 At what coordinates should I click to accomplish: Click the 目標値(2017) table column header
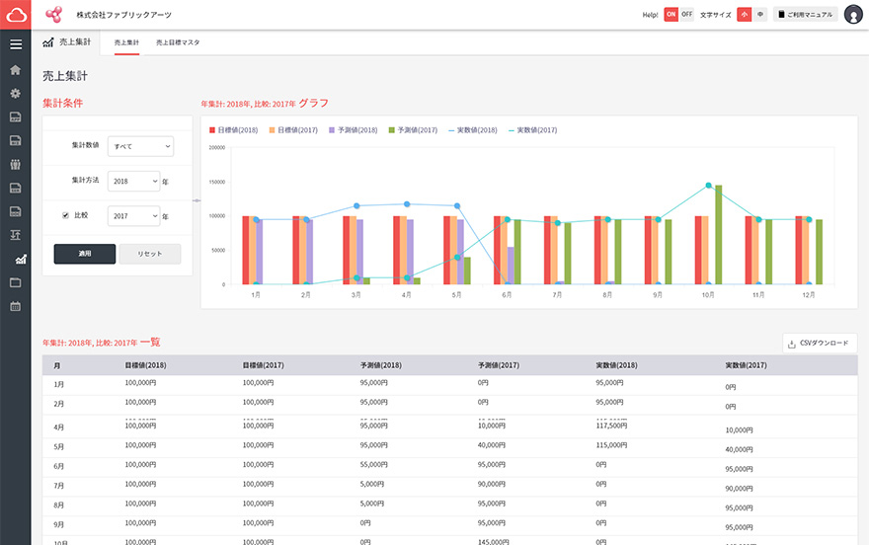[264, 365]
